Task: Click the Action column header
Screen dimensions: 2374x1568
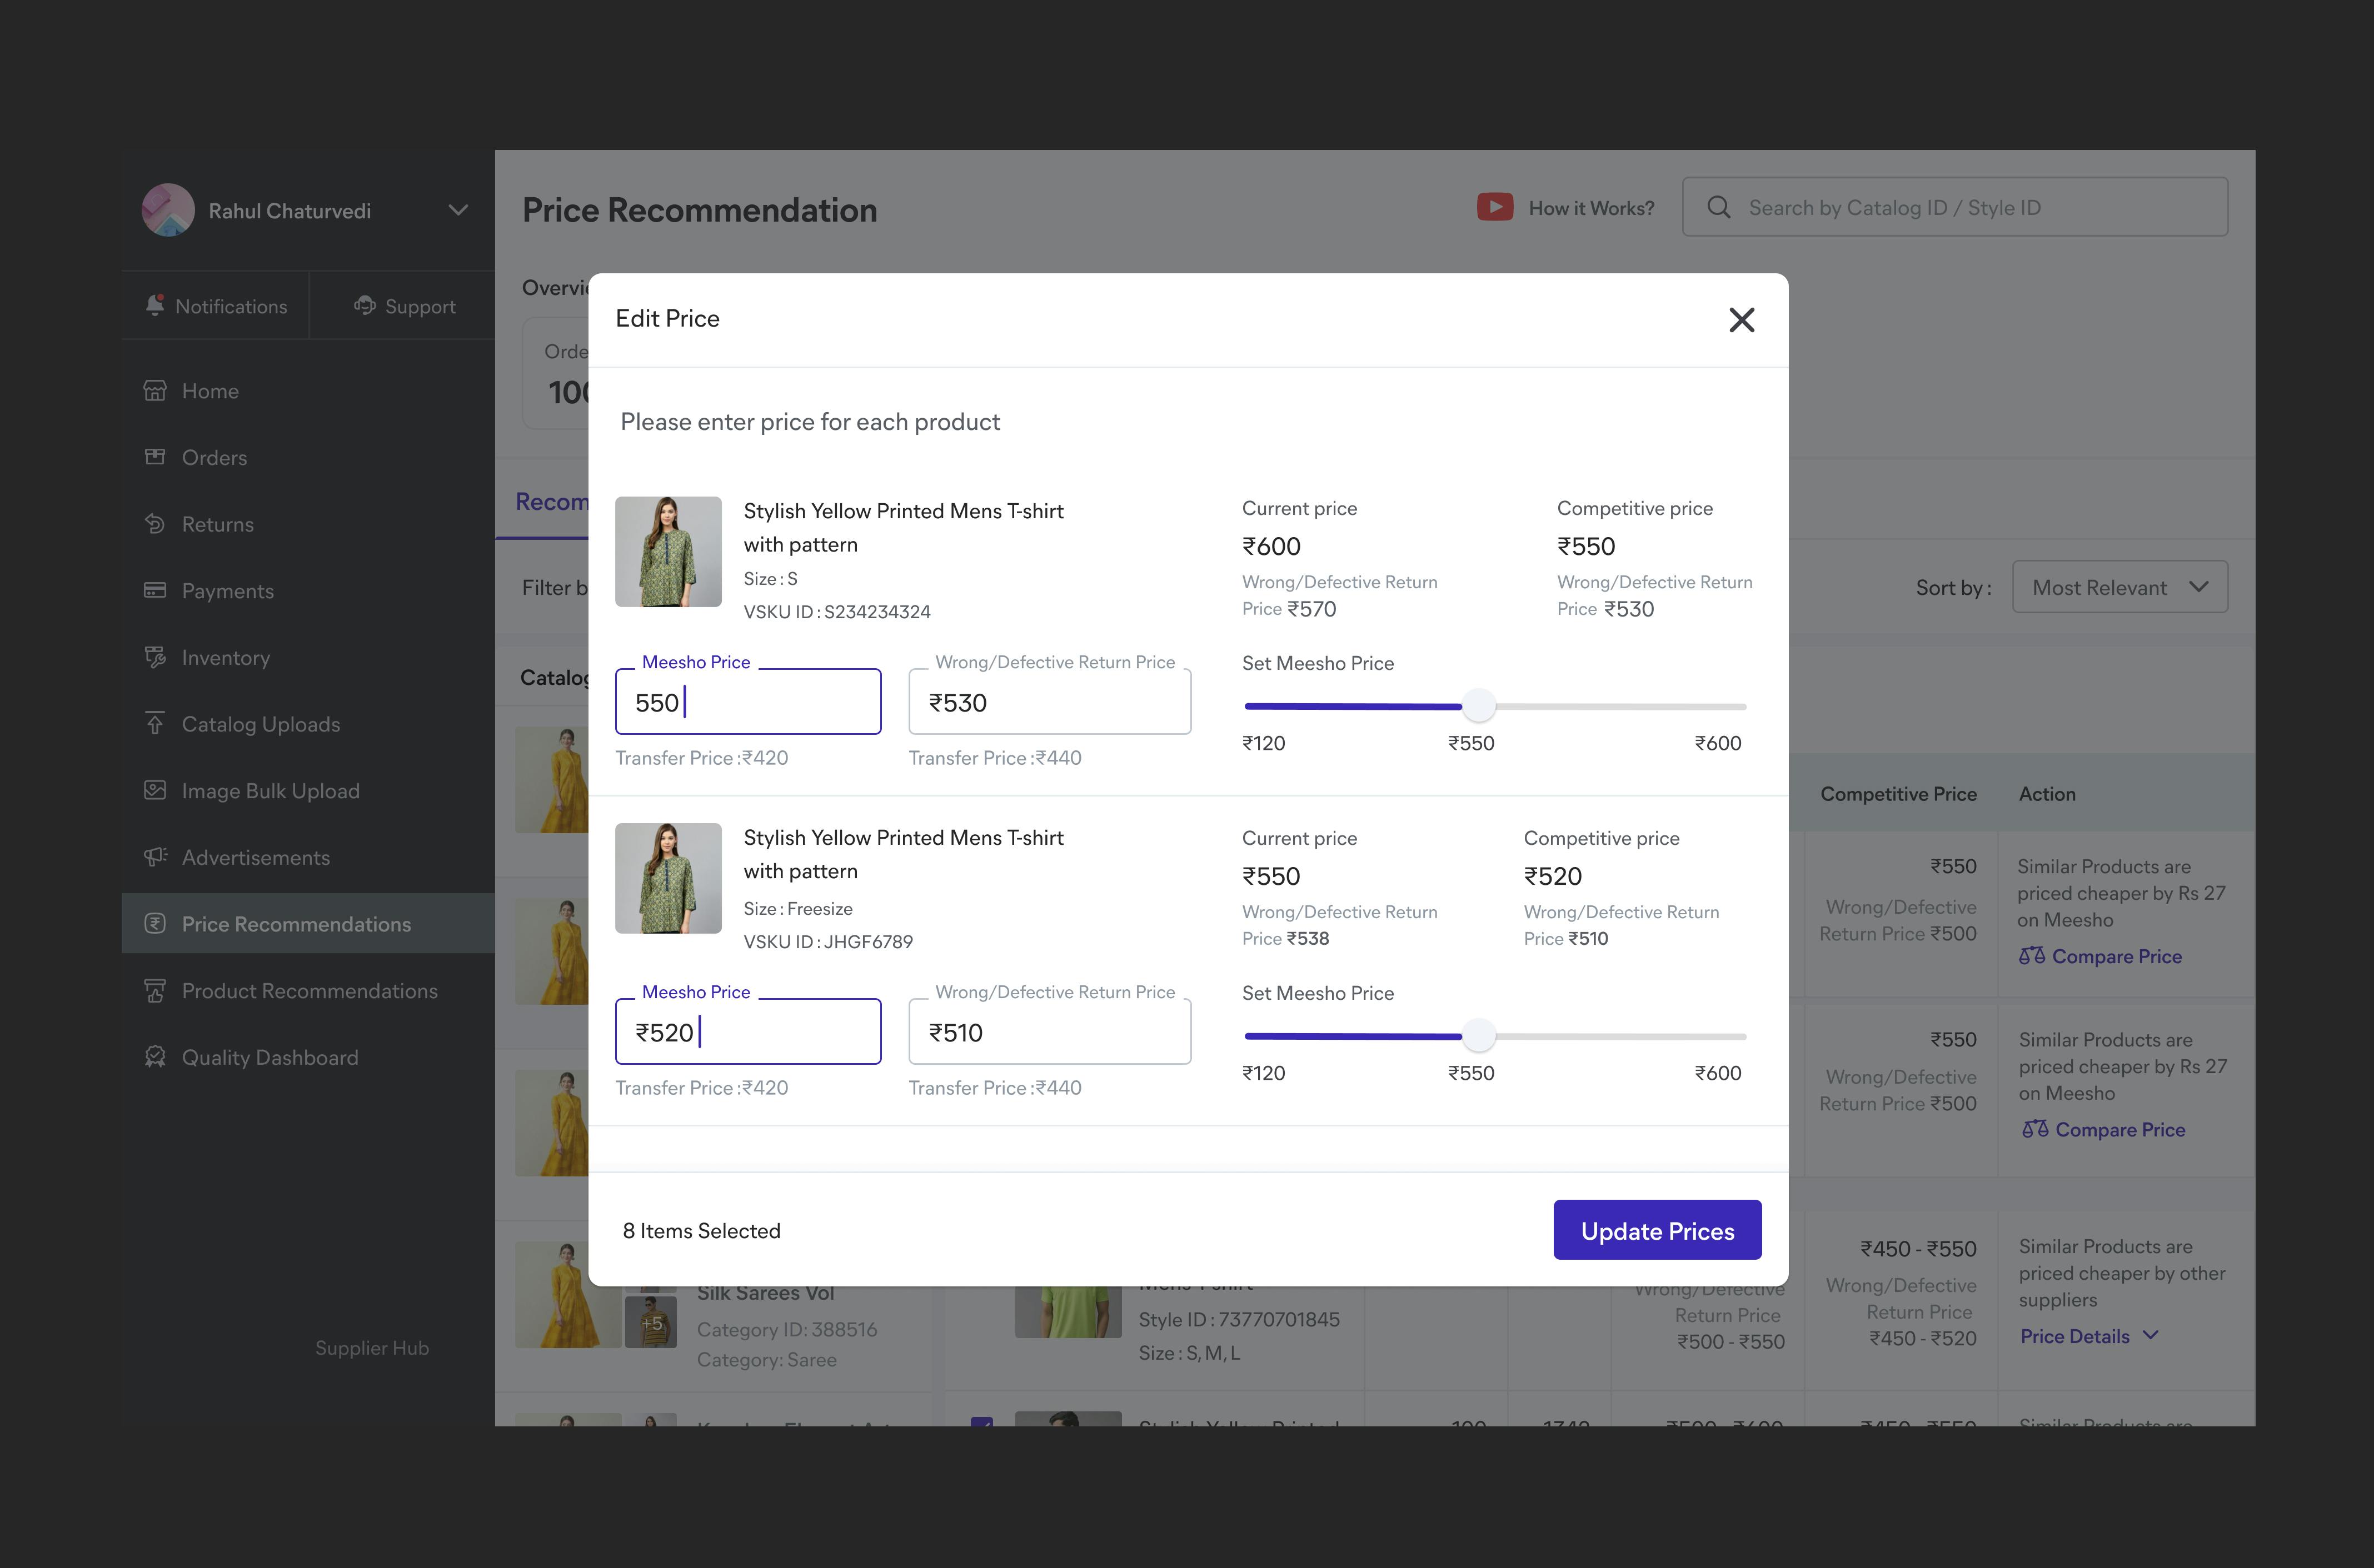Action: tap(2047, 794)
